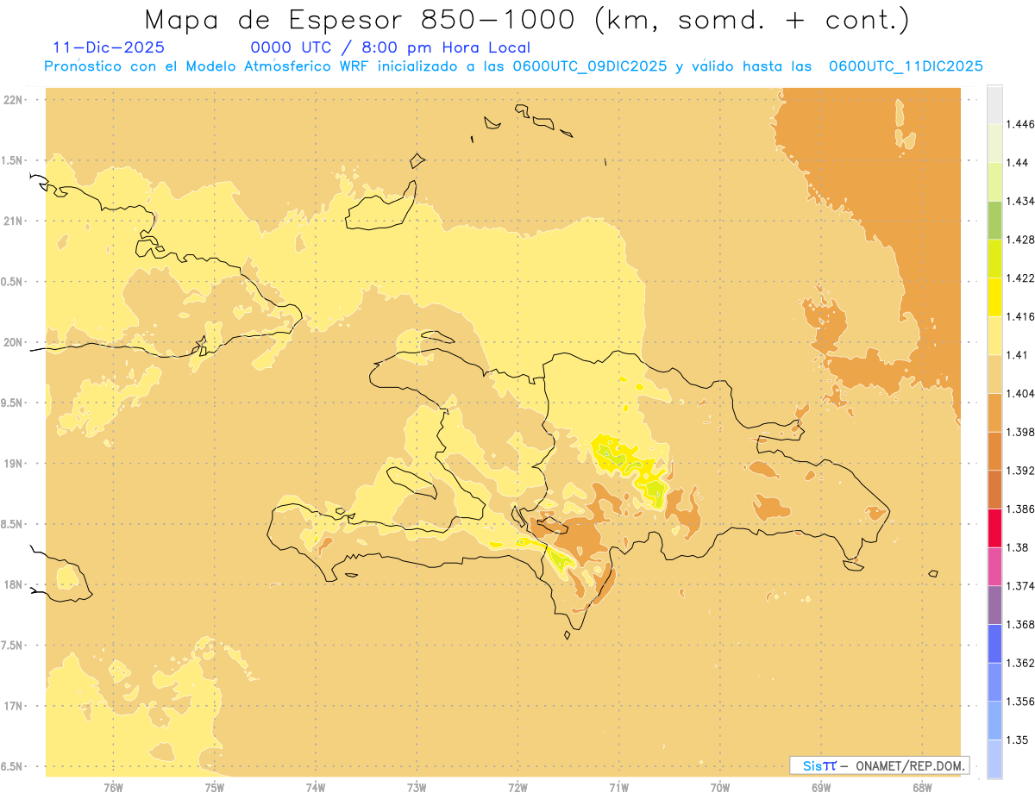Image resolution: width=1035 pixels, height=799 pixels.
Task: Click legend value 1.41
Action: coord(1018,354)
